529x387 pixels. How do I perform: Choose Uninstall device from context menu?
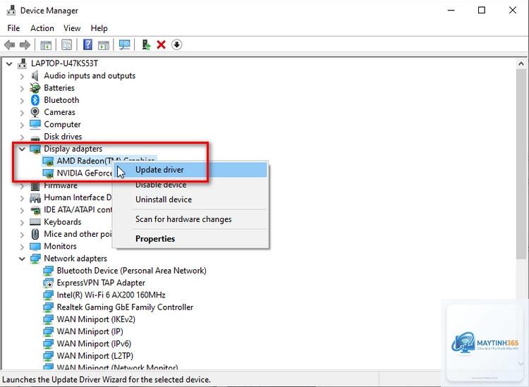point(190,199)
